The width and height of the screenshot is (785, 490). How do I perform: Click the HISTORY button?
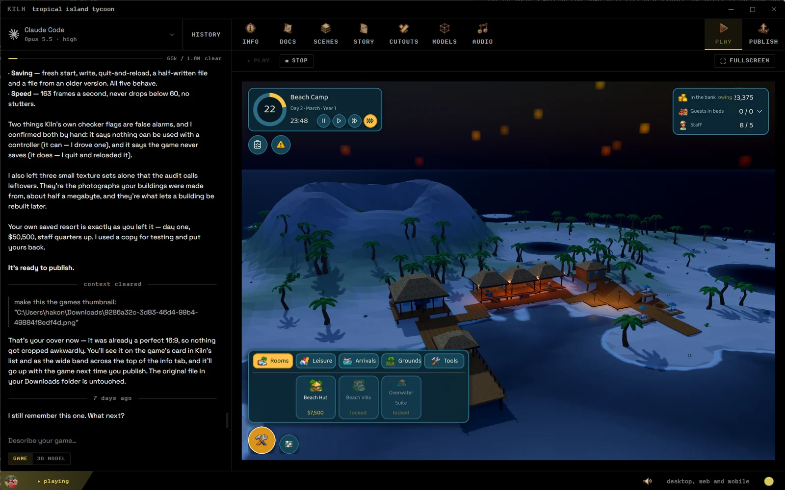tap(206, 35)
